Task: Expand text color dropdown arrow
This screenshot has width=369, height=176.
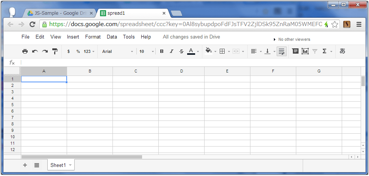Action: [198, 52]
